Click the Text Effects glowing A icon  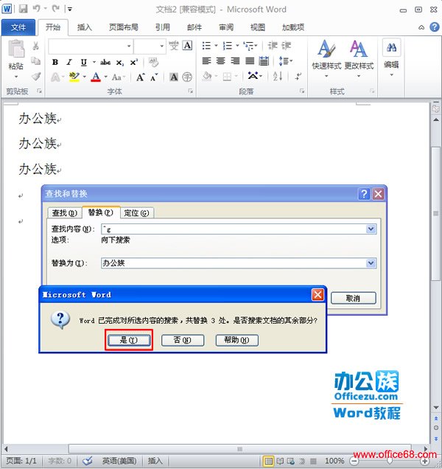click(x=55, y=77)
